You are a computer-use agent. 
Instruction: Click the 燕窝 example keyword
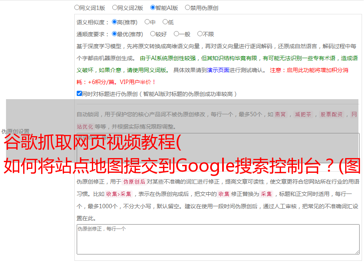click(280, 114)
